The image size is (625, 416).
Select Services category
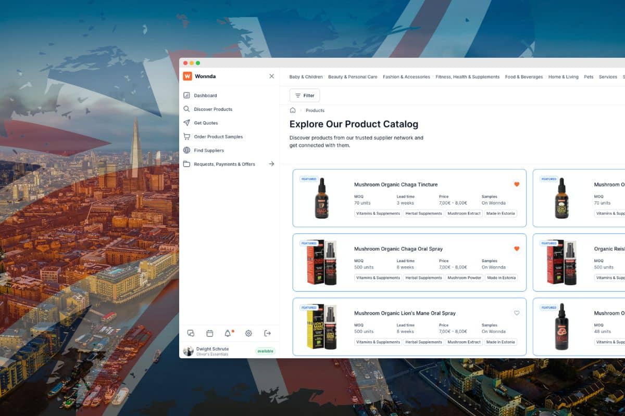608,77
